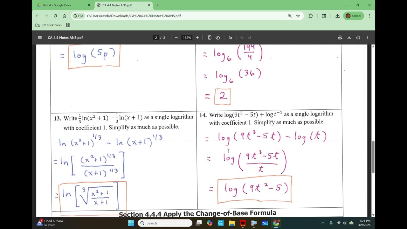Viewport: 407px width, 229px height.
Task: Open a new browser tab
Action: tap(158, 5)
